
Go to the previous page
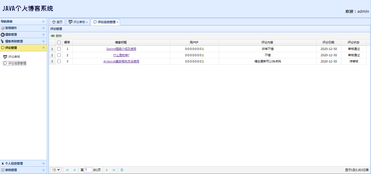74,170
